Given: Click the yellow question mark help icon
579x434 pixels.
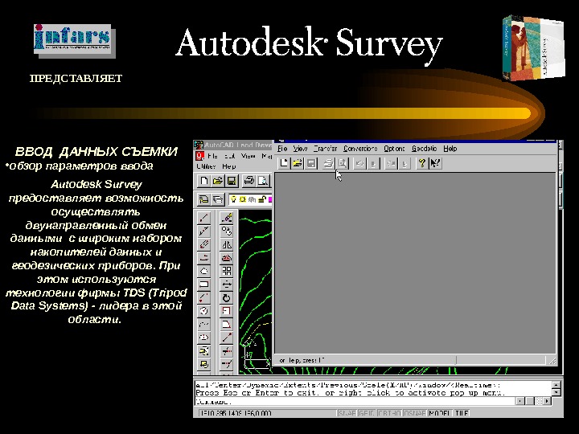Looking at the screenshot, I should (x=421, y=162).
